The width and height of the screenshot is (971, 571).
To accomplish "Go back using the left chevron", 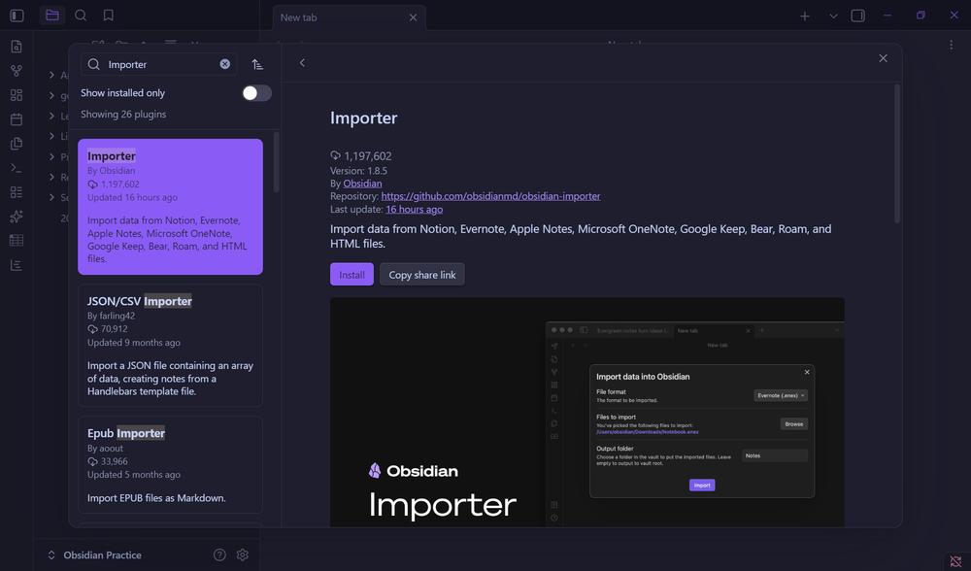I will tap(302, 62).
